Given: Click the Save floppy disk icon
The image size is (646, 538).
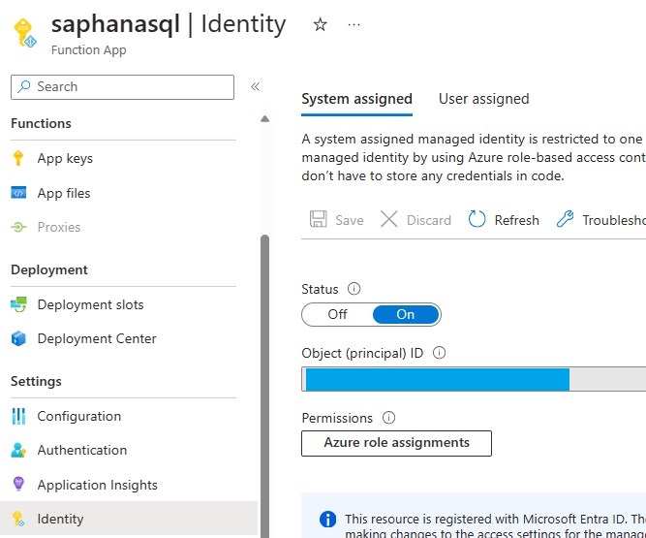Looking at the screenshot, I should coord(318,219).
